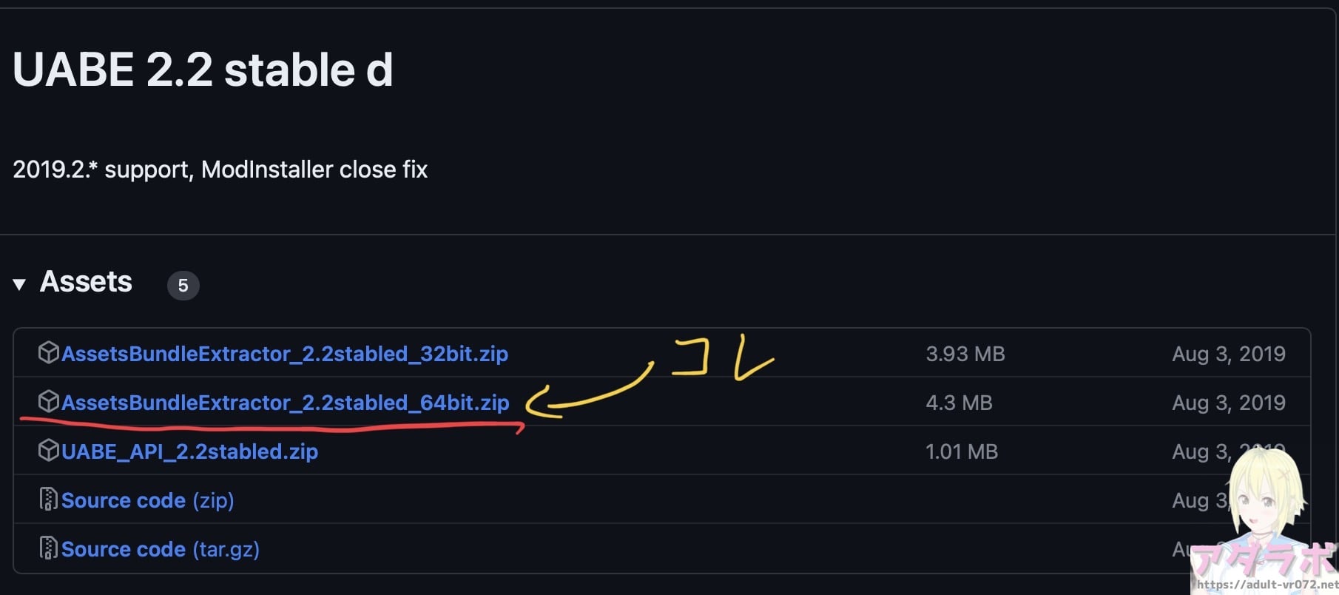Click package icon beside the 32bit zip
Screen dimensions: 1339x595
[48, 353]
